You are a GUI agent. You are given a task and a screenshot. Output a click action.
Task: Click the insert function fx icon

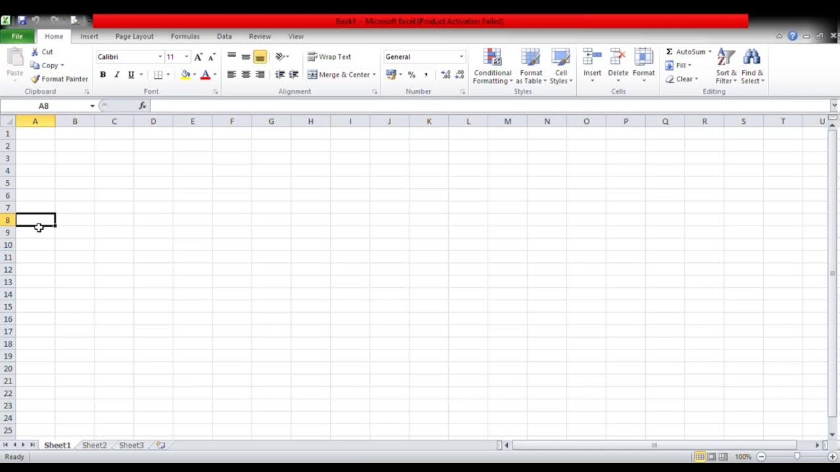point(142,106)
